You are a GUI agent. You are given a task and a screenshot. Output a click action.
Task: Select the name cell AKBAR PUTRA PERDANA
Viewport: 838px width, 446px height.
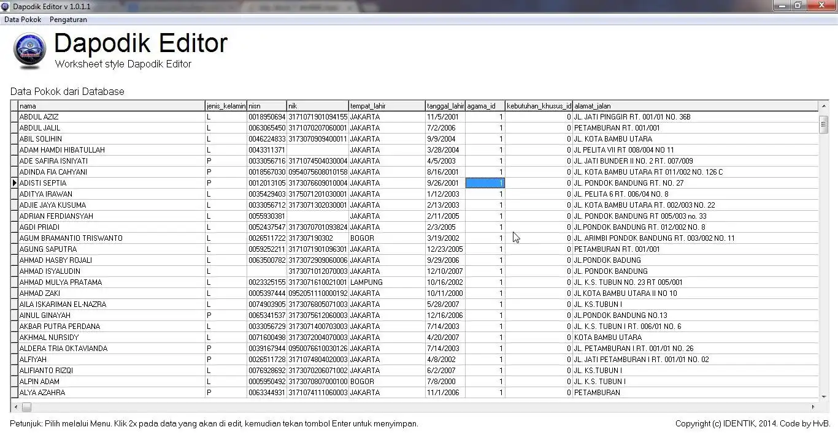coord(112,327)
